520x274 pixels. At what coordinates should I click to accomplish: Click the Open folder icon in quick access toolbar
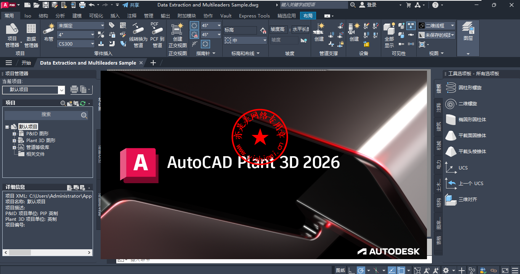coord(36,5)
